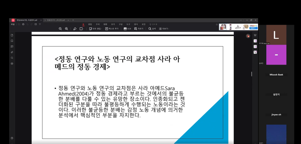Open the comments panel icon
This screenshot has width=301, height=144.
point(12,46)
